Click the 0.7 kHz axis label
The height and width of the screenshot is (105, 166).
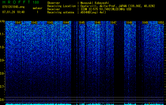(2, 87)
